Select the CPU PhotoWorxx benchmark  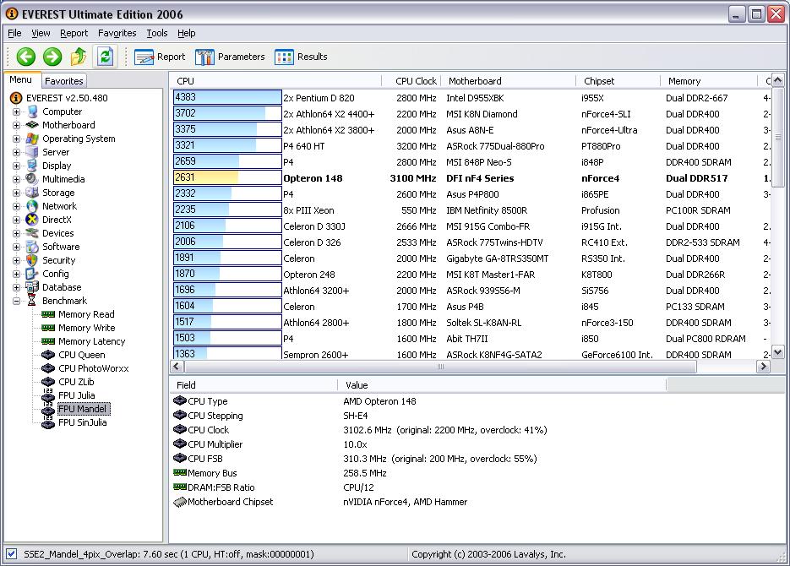pos(93,368)
